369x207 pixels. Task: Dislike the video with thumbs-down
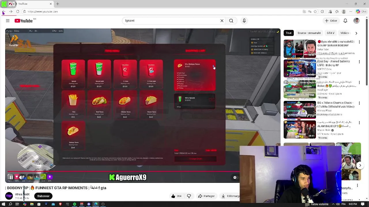pos(189,196)
